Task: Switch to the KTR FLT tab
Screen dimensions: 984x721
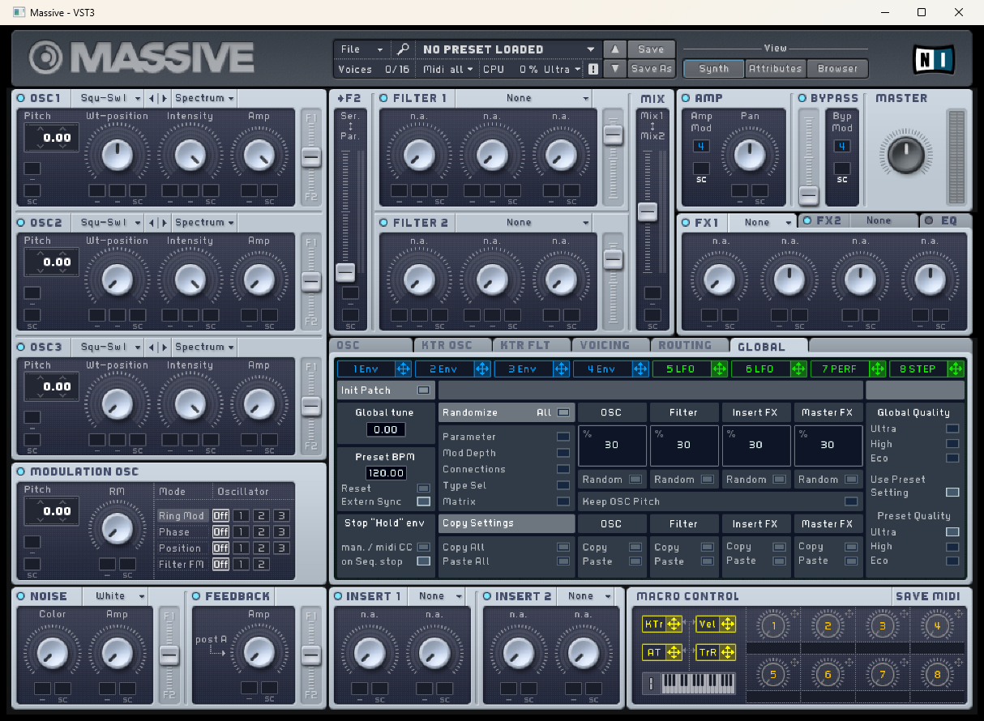Action: point(531,346)
